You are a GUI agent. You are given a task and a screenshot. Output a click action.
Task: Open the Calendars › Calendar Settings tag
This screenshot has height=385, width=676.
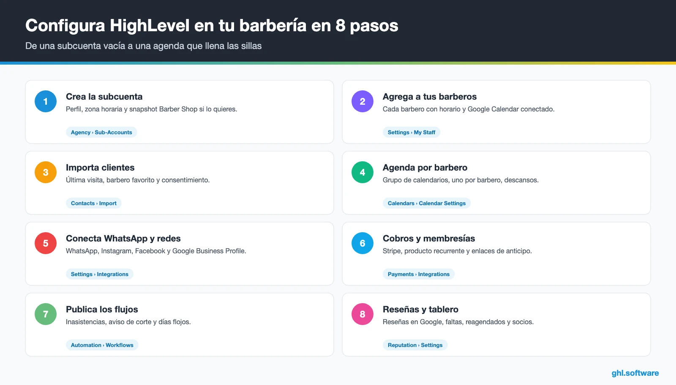coord(427,203)
